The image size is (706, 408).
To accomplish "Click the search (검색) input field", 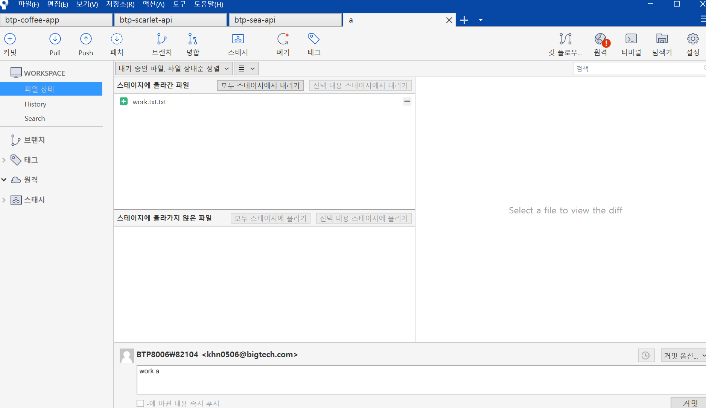I will [639, 69].
